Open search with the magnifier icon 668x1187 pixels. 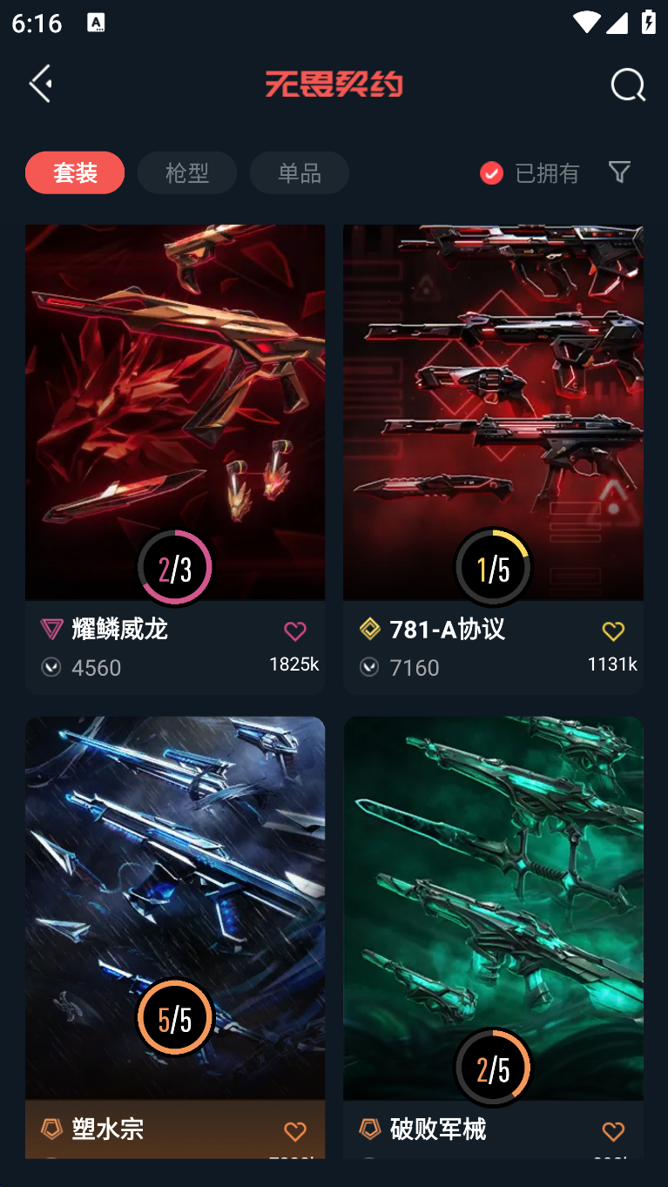coord(628,84)
